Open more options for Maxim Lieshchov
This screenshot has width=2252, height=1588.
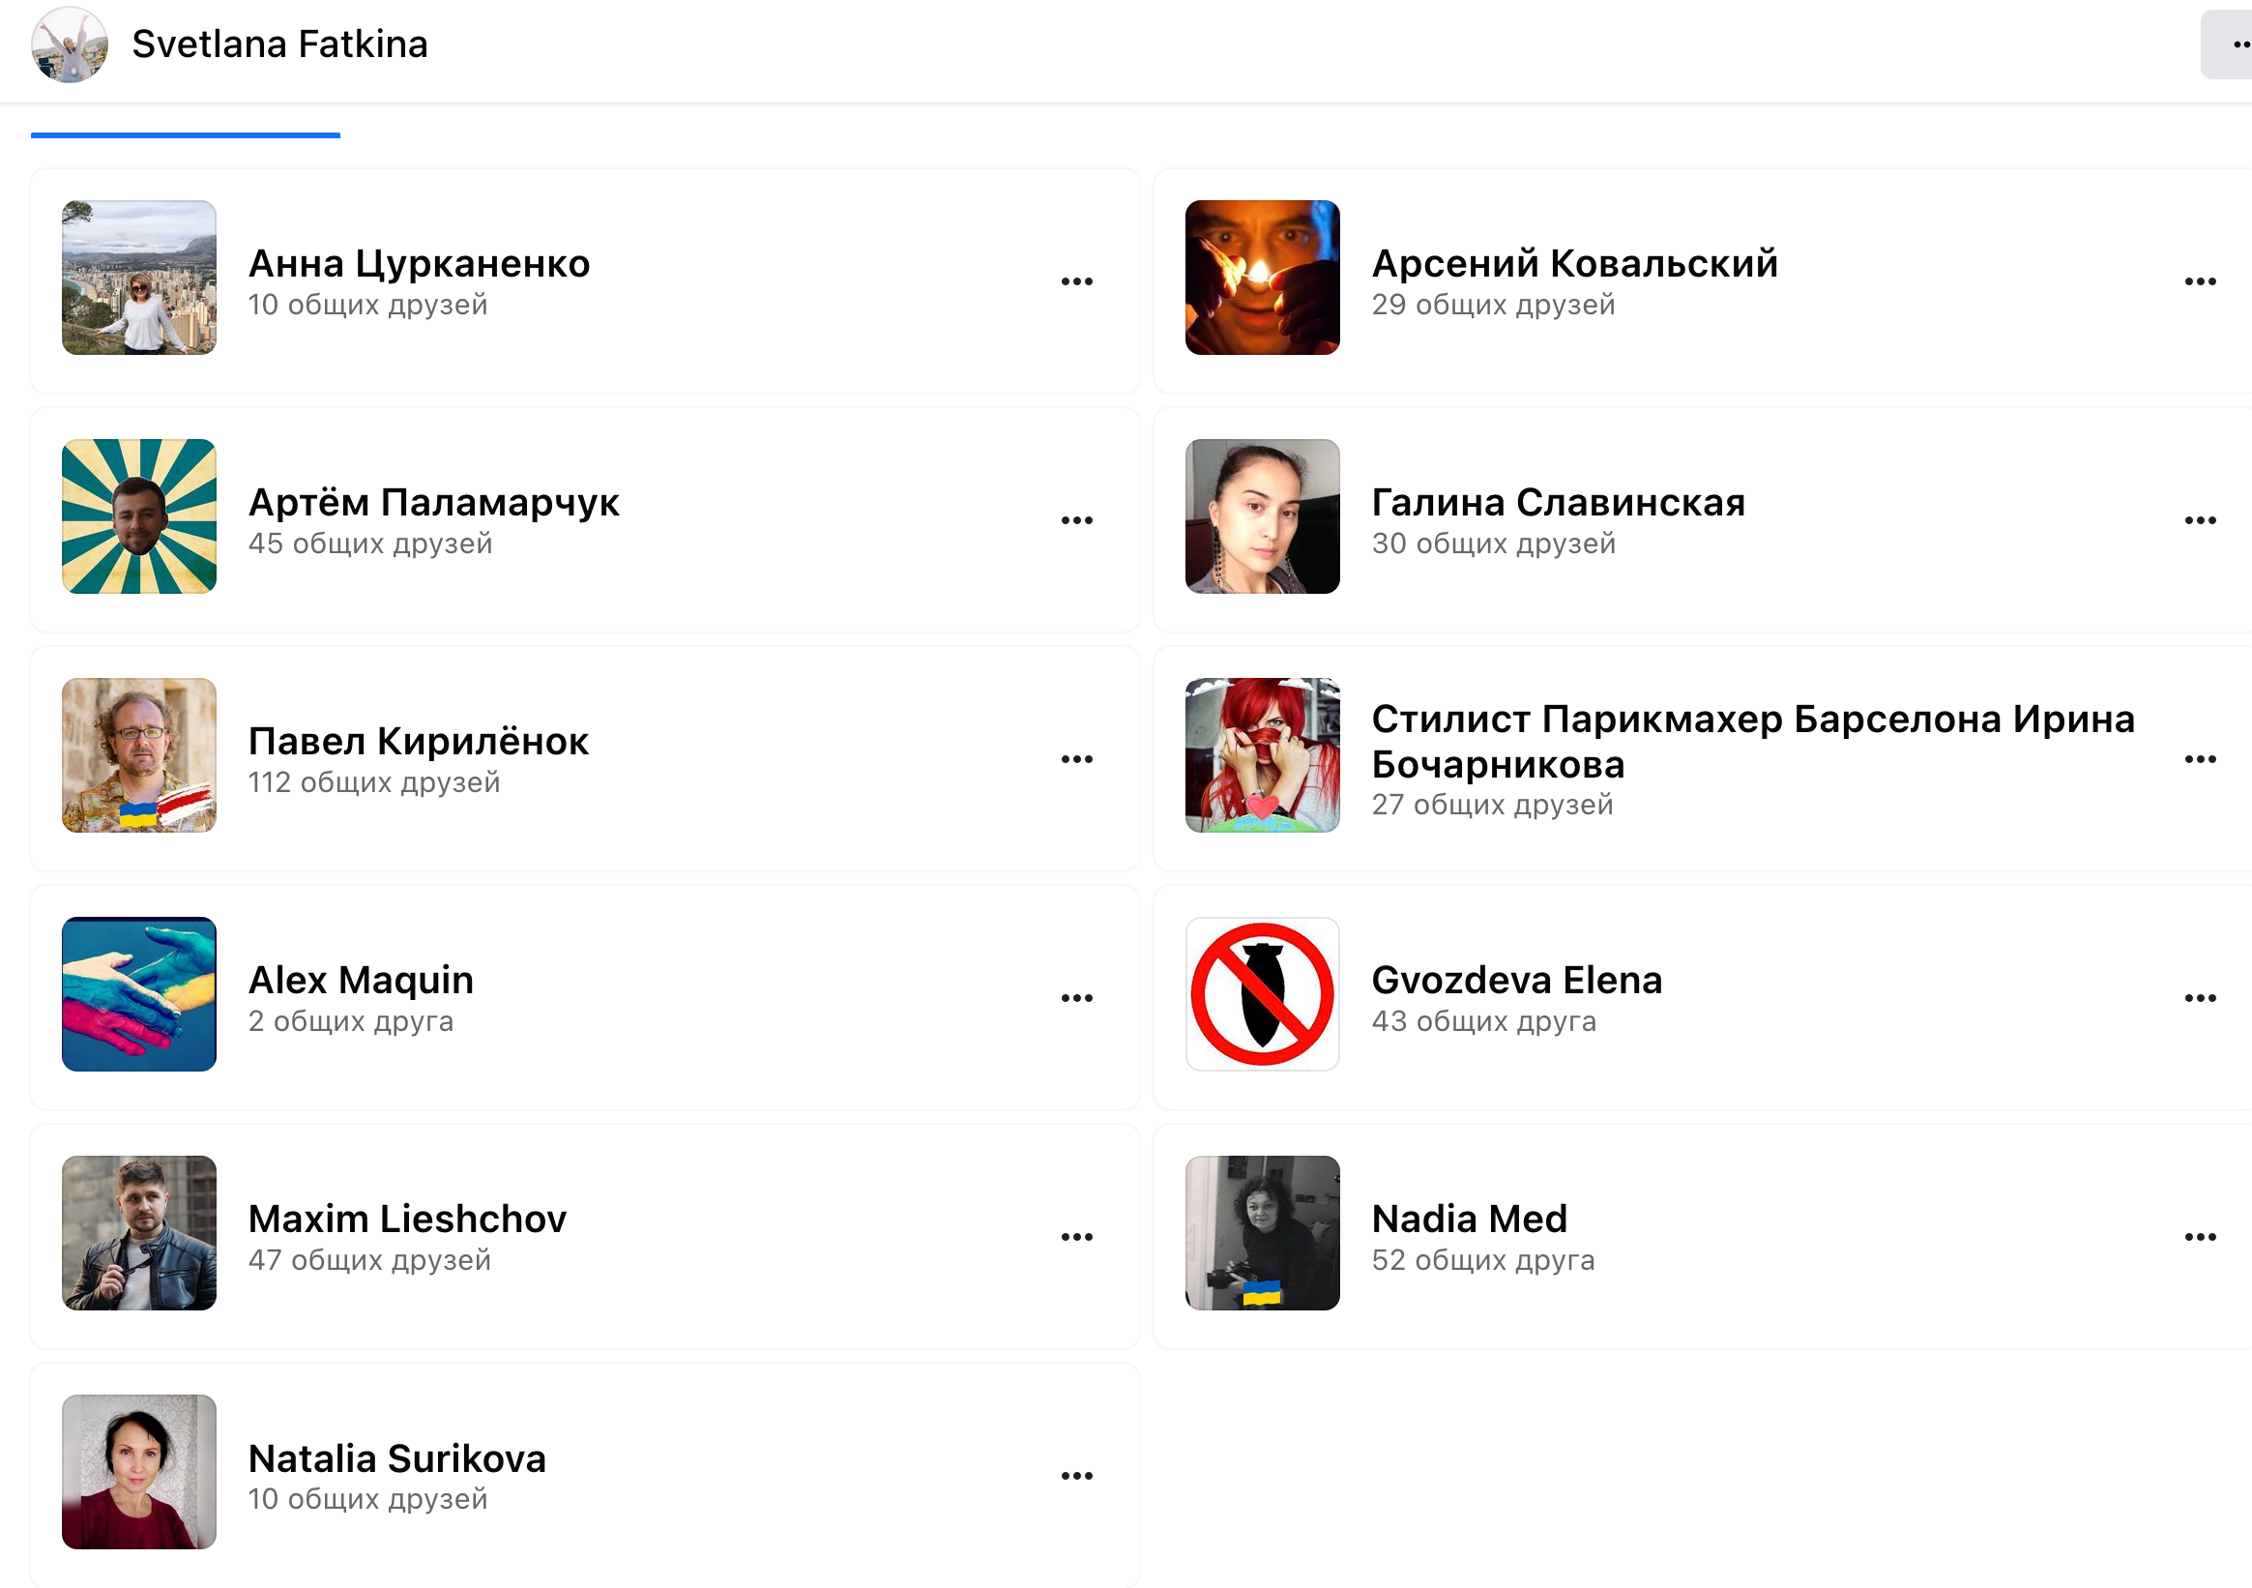[x=1076, y=1237]
